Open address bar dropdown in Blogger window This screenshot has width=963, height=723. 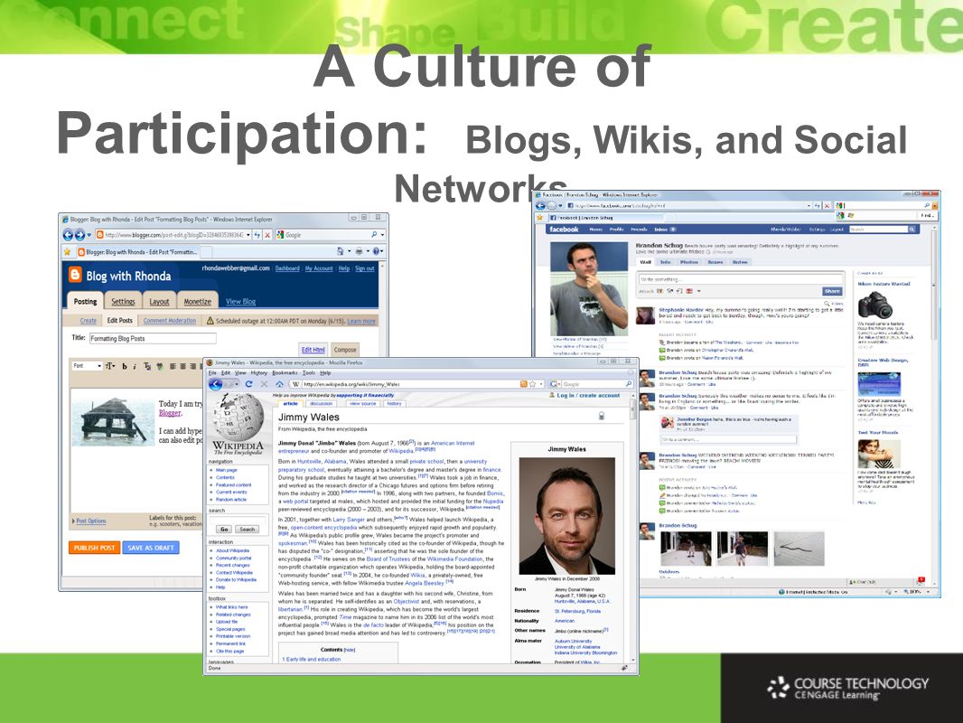(248, 235)
